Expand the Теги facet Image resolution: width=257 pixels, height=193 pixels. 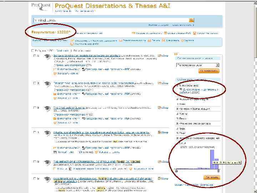point(177,129)
